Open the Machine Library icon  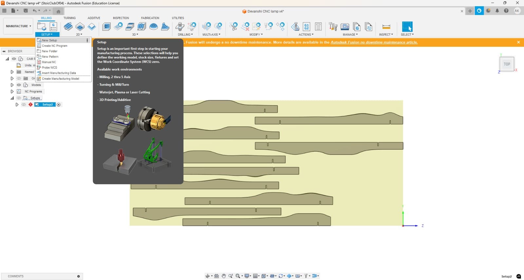coord(345,26)
